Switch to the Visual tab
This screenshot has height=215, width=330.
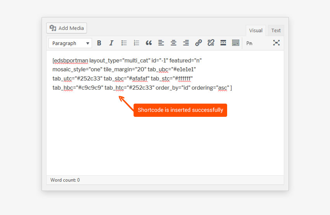pos(256,31)
